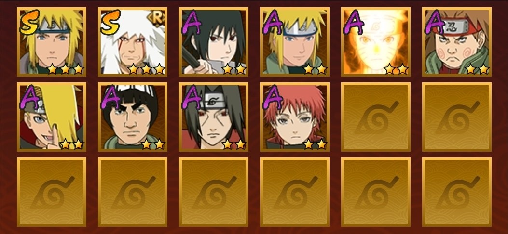Select the empty slot below swirl-cheeked ninja

pyautogui.click(x=456, y=117)
